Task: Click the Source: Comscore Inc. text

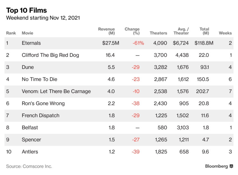Action: click(29, 166)
